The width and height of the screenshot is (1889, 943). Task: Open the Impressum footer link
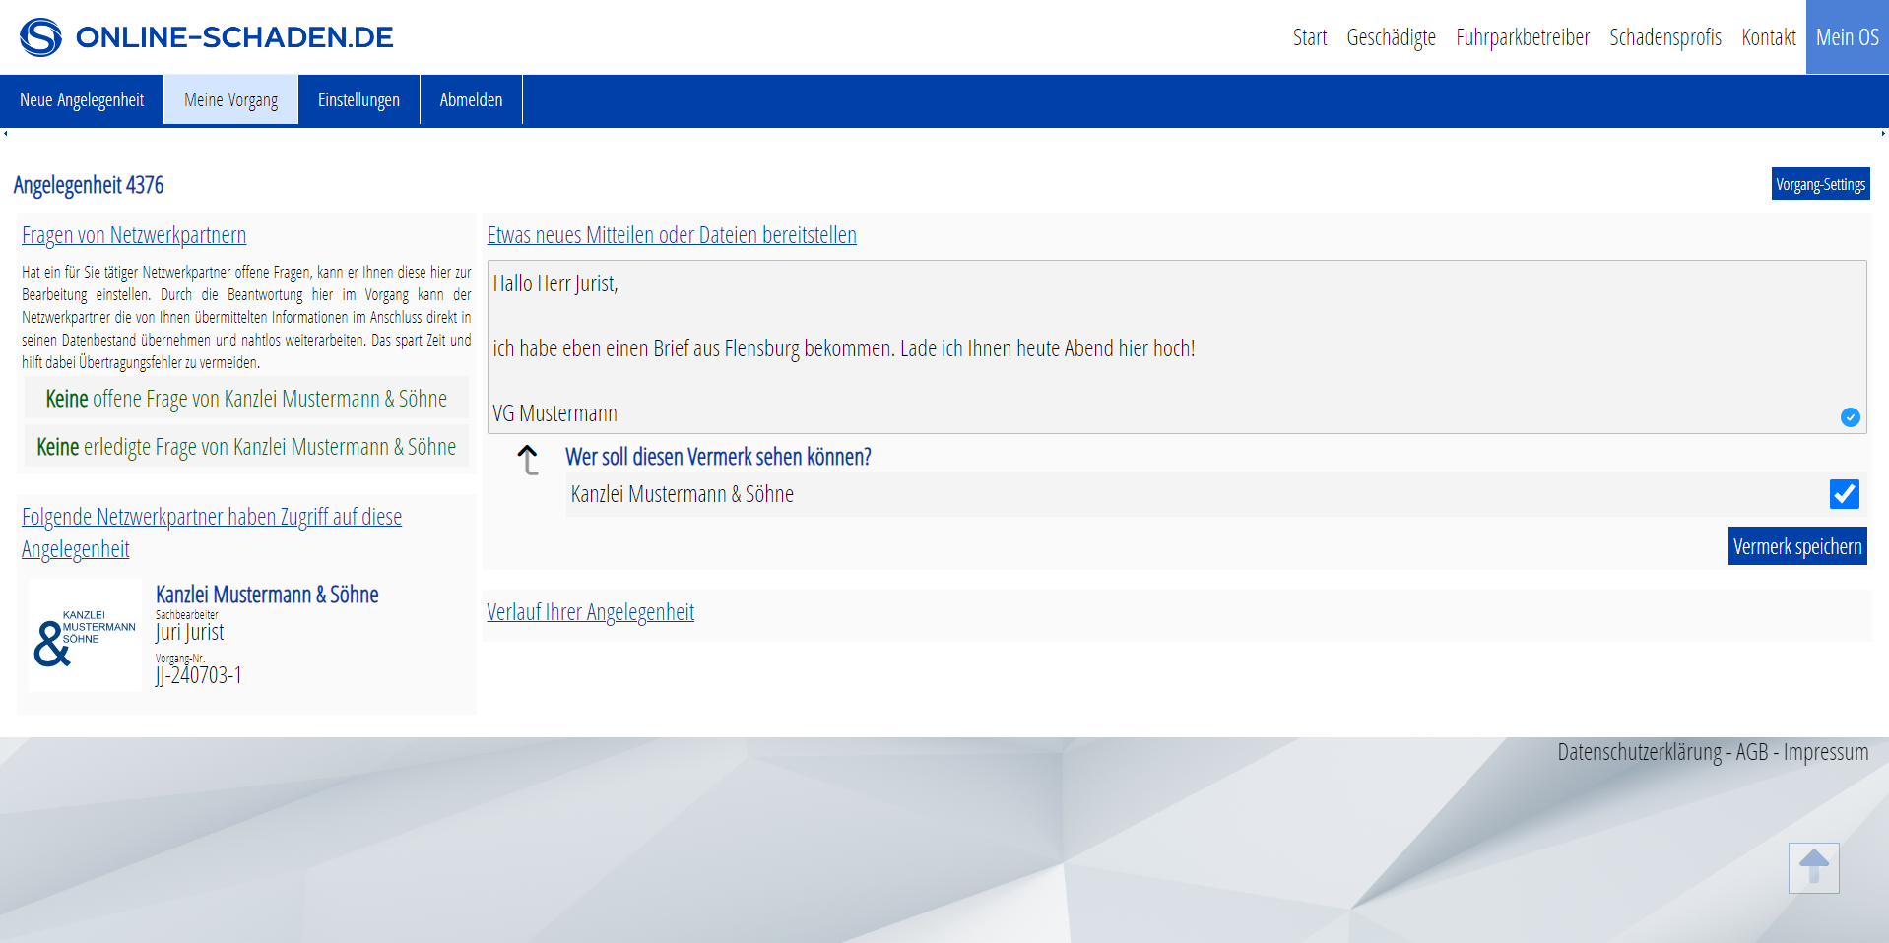(x=1825, y=752)
